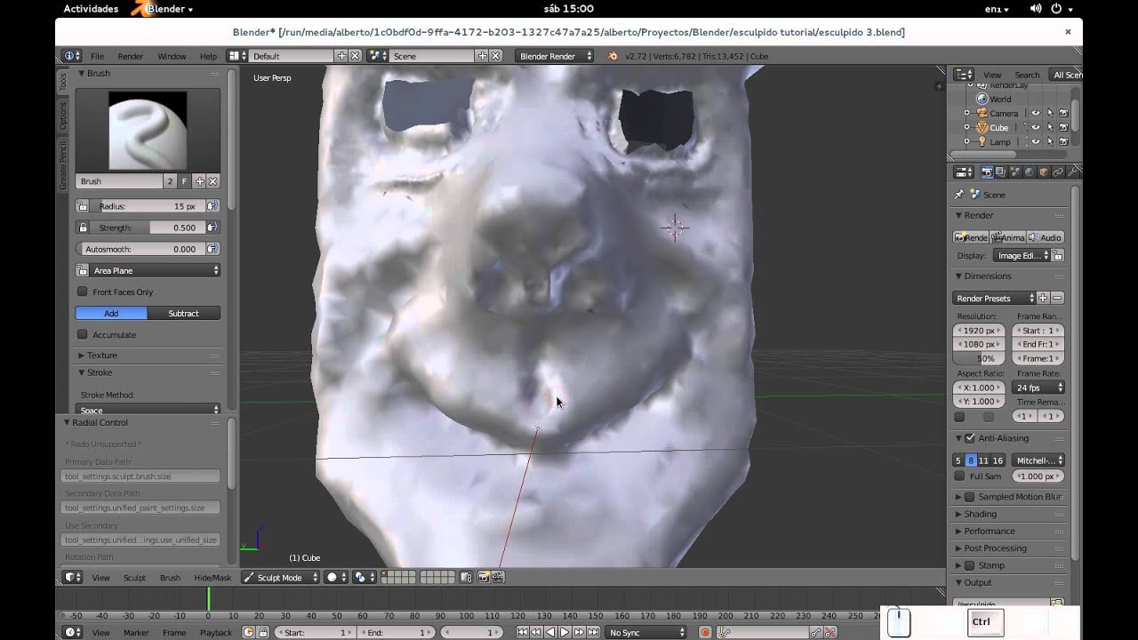Open Modifiers properties tab (wrench icon)
Screen dimensions: 1138x640
pos(1071,172)
